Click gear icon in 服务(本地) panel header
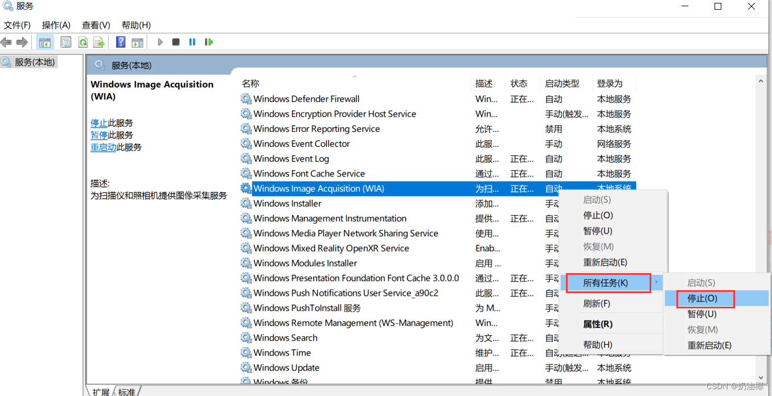The height and width of the screenshot is (396, 772). tap(100, 65)
